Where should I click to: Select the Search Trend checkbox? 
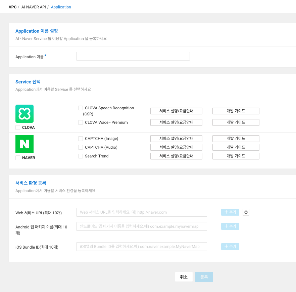pos(81,156)
